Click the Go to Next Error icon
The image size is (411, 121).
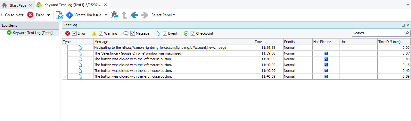(x=30, y=15)
